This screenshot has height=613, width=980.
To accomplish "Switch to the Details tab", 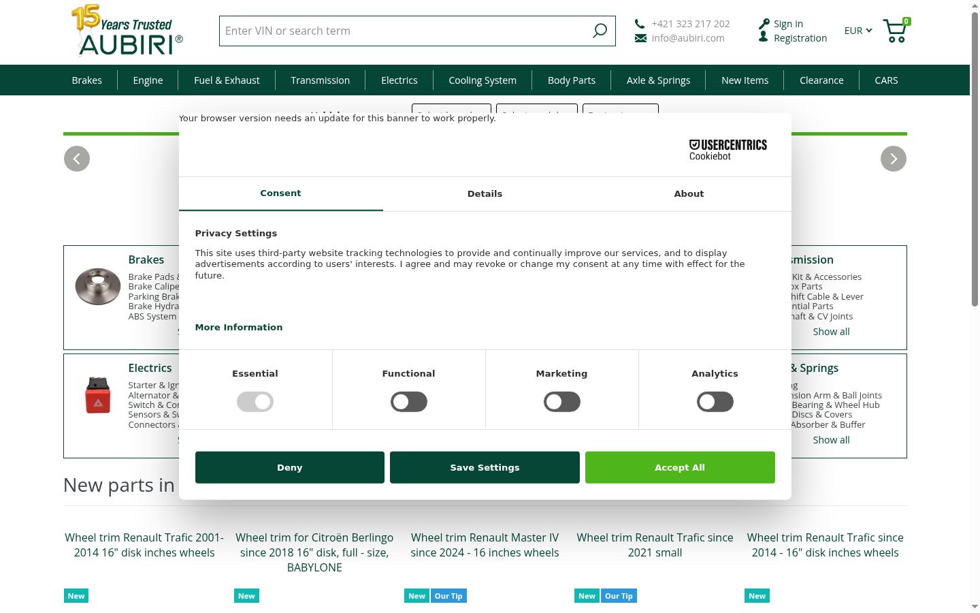I will [x=485, y=193].
